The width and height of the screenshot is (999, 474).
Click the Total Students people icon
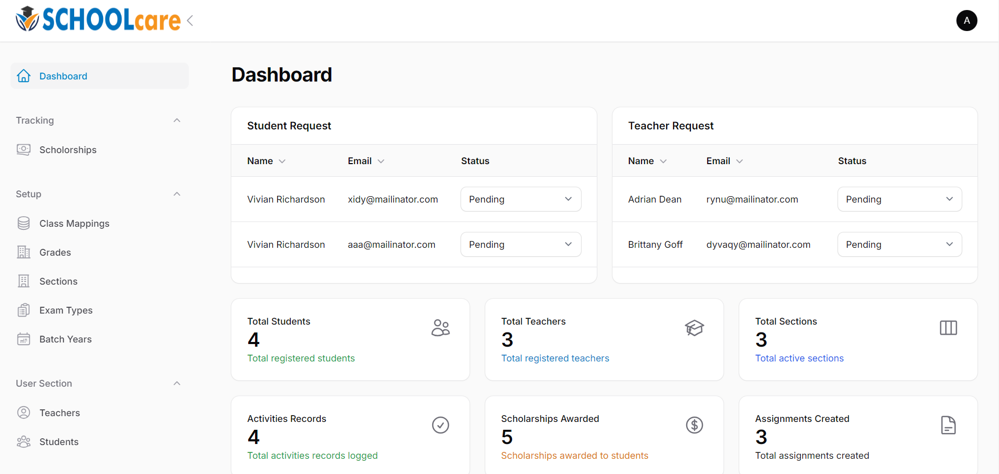pyautogui.click(x=440, y=328)
